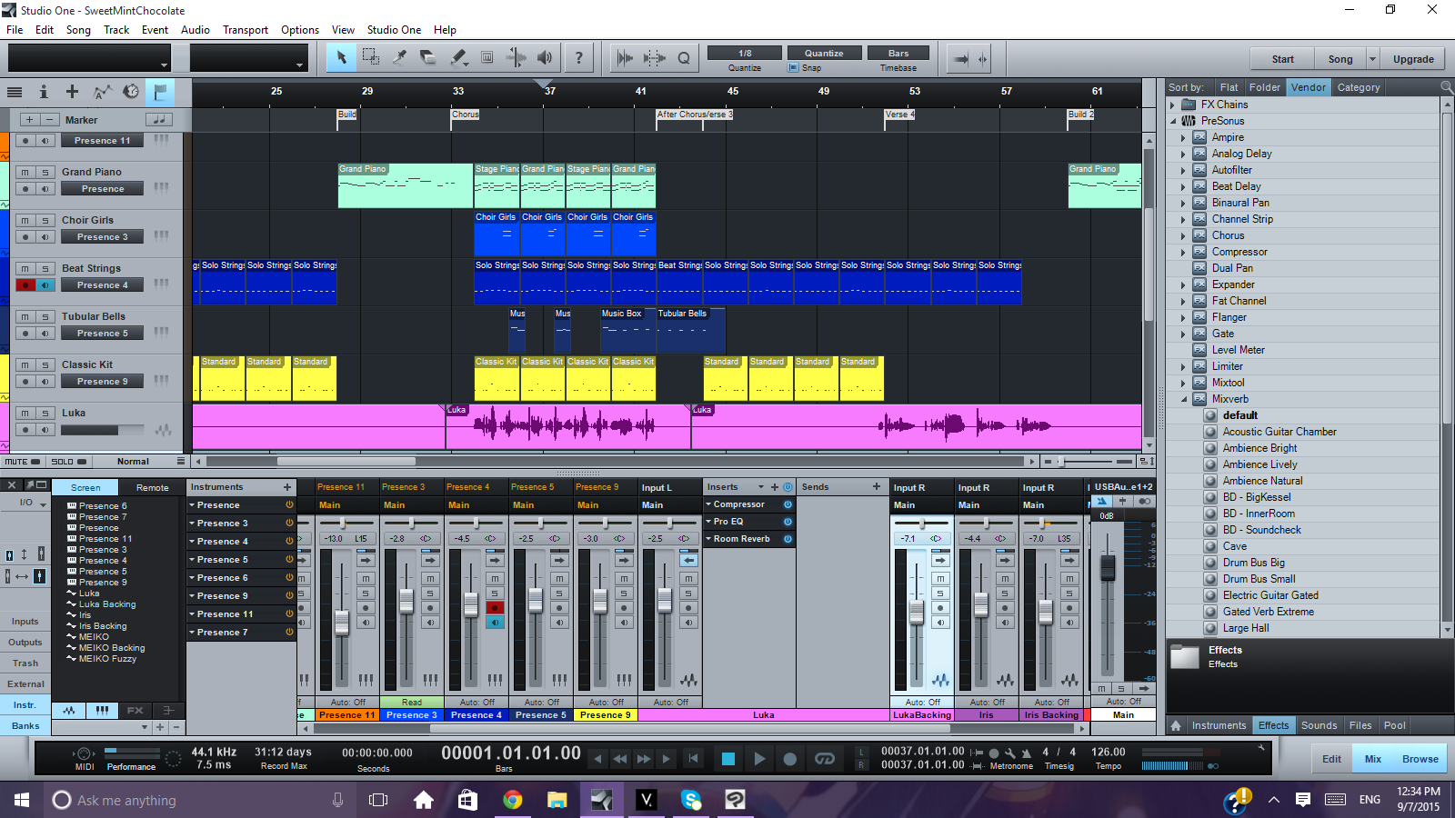Click the Quantize Q icon in the toolbar
This screenshot has height=818, width=1455.
coord(684,58)
